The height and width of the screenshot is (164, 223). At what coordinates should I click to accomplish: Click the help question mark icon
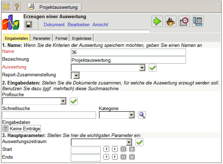(x=17, y=7)
